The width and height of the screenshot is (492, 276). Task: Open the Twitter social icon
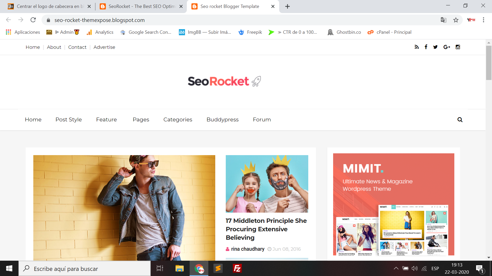(435, 47)
